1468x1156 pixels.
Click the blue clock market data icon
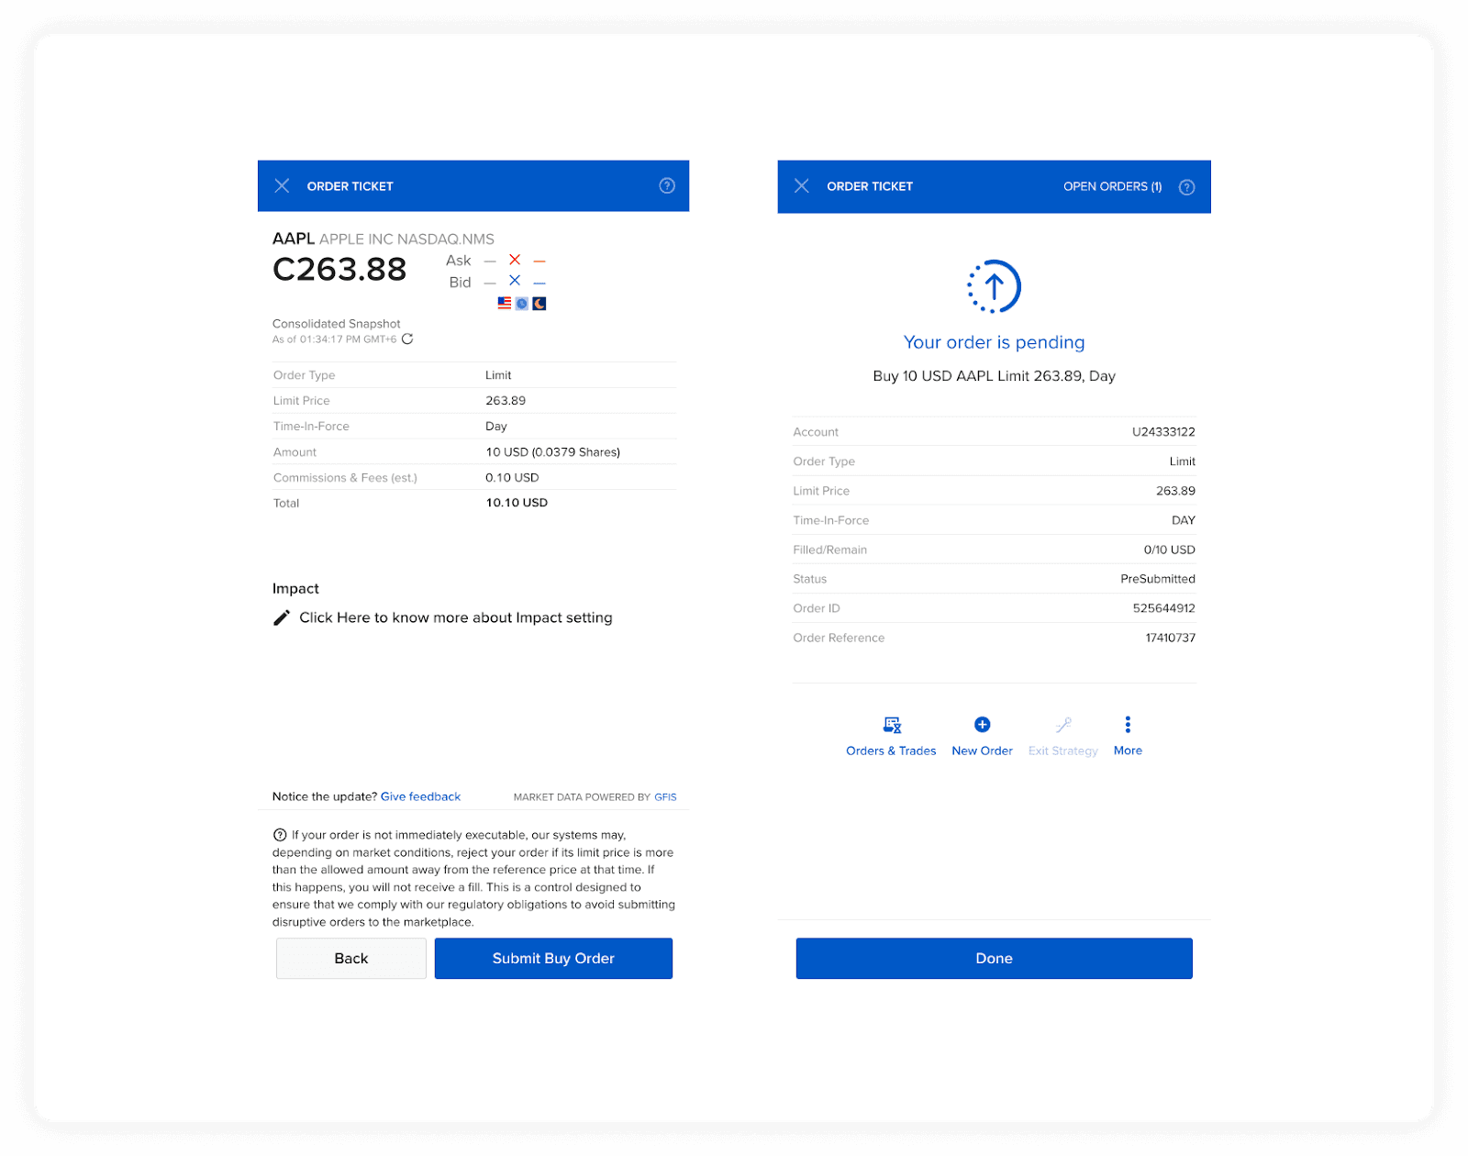click(x=522, y=303)
